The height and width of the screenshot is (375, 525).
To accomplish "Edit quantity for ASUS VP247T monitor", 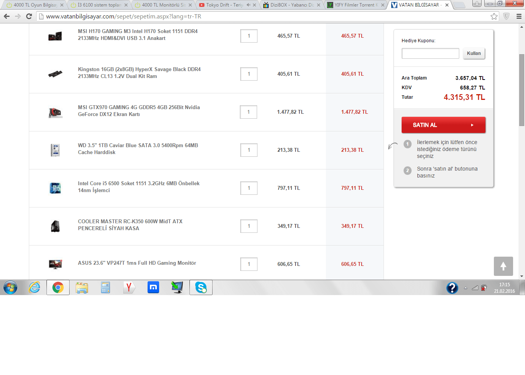I will (x=249, y=264).
